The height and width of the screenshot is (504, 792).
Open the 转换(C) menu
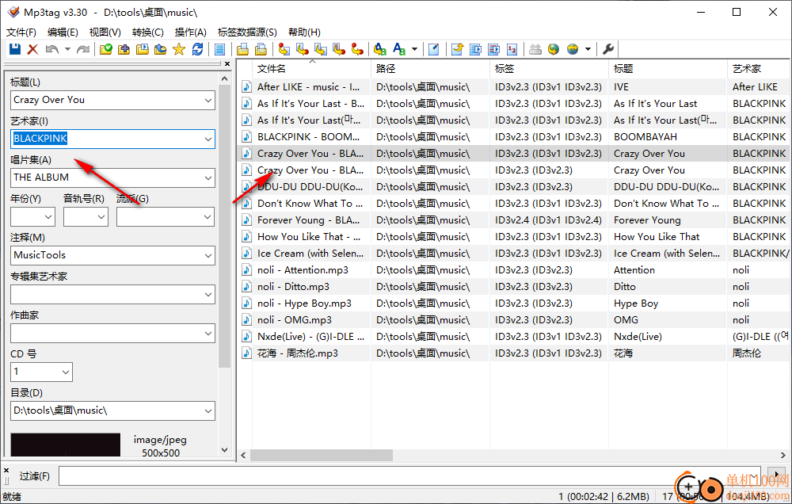click(x=148, y=32)
